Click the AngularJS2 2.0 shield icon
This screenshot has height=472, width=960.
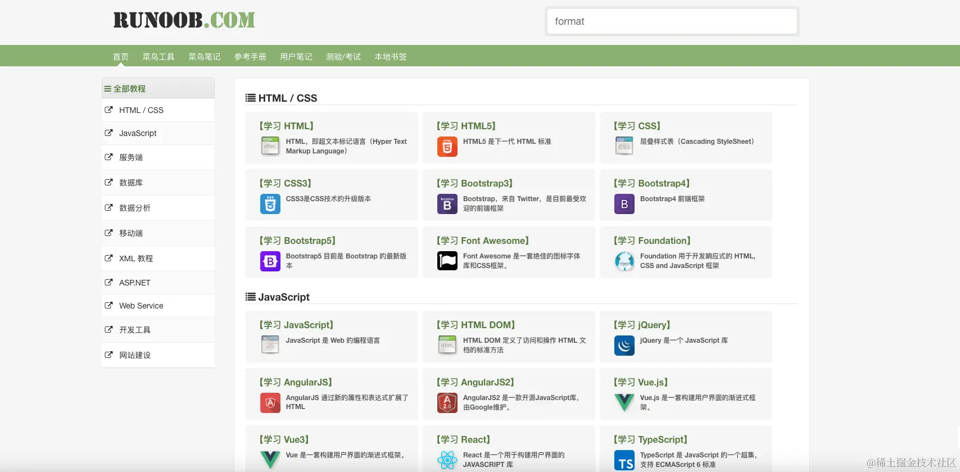pos(447,403)
